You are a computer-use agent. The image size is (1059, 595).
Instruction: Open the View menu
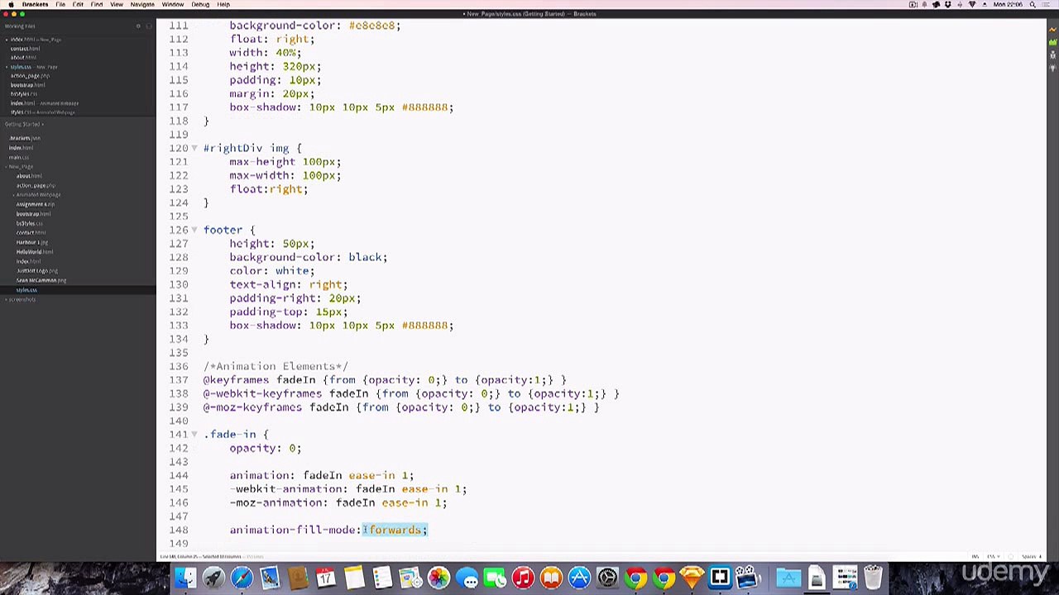[x=117, y=4]
